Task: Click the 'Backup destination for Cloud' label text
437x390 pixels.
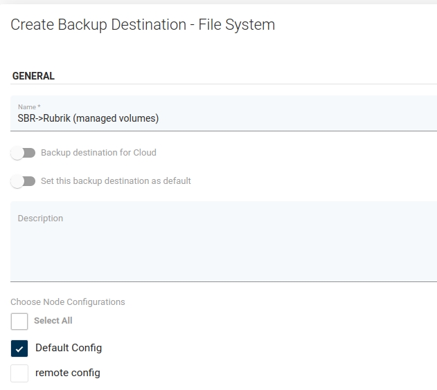Action: [x=98, y=153]
